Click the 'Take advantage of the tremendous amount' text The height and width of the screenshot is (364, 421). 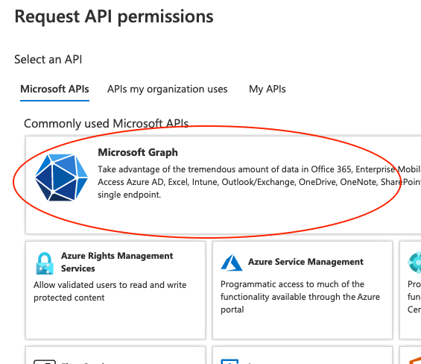click(259, 182)
